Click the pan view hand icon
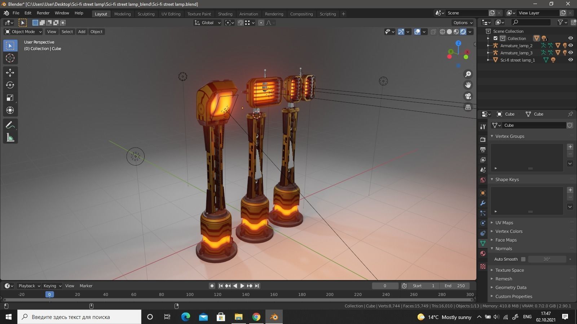This screenshot has width=577, height=324. tap(468, 85)
